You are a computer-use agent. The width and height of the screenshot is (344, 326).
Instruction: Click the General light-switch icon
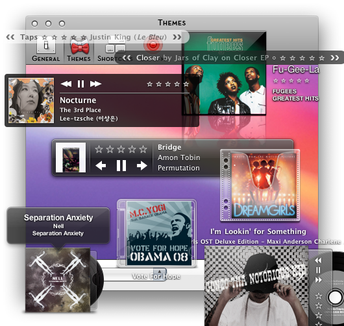[x=46, y=45]
